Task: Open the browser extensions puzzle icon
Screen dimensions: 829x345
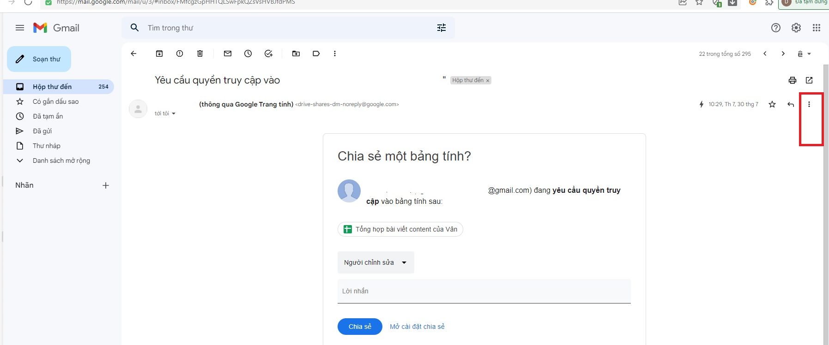Action: [769, 2]
